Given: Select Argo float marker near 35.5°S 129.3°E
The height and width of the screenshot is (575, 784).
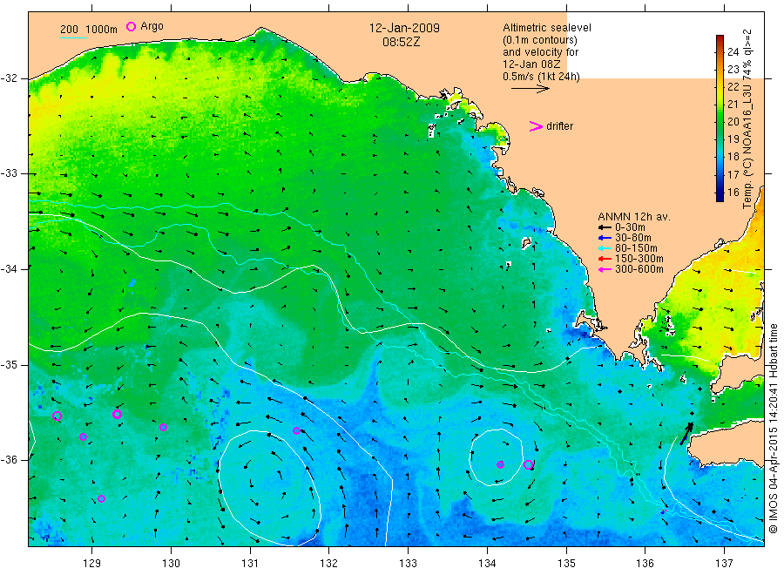Looking at the screenshot, I should pyautogui.click(x=117, y=414).
